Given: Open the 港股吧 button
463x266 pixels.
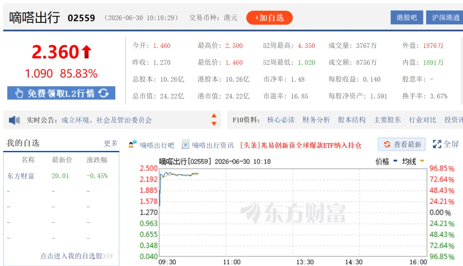Looking at the screenshot, I should [406, 18].
